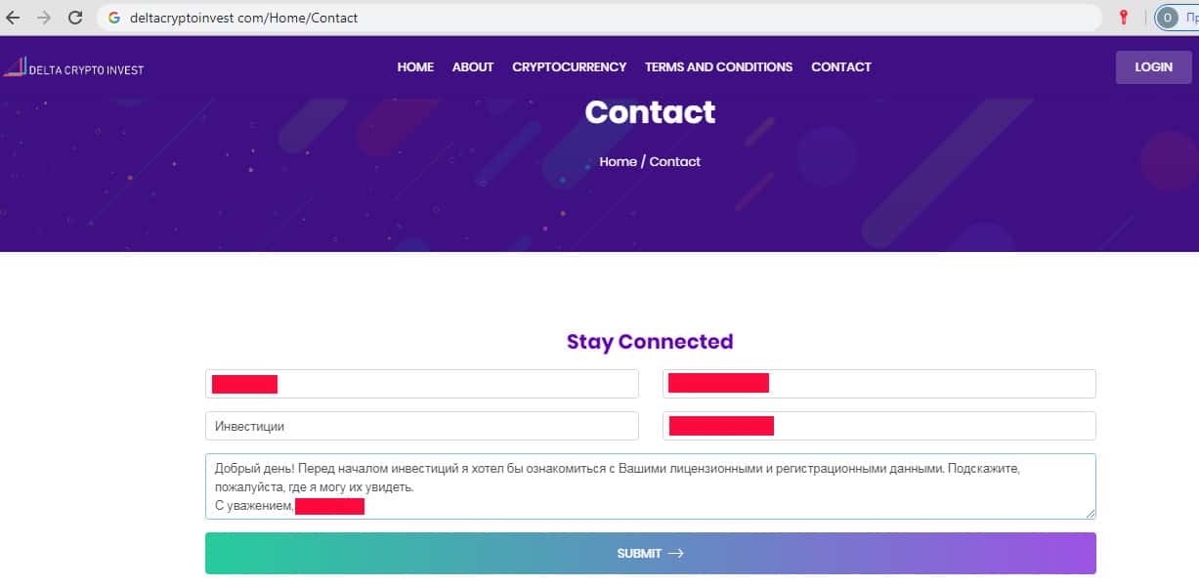Open TERMS AND CONDITIONS page
Image resolution: width=1199 pixels, height=588 pixels.
coord(718,67)
